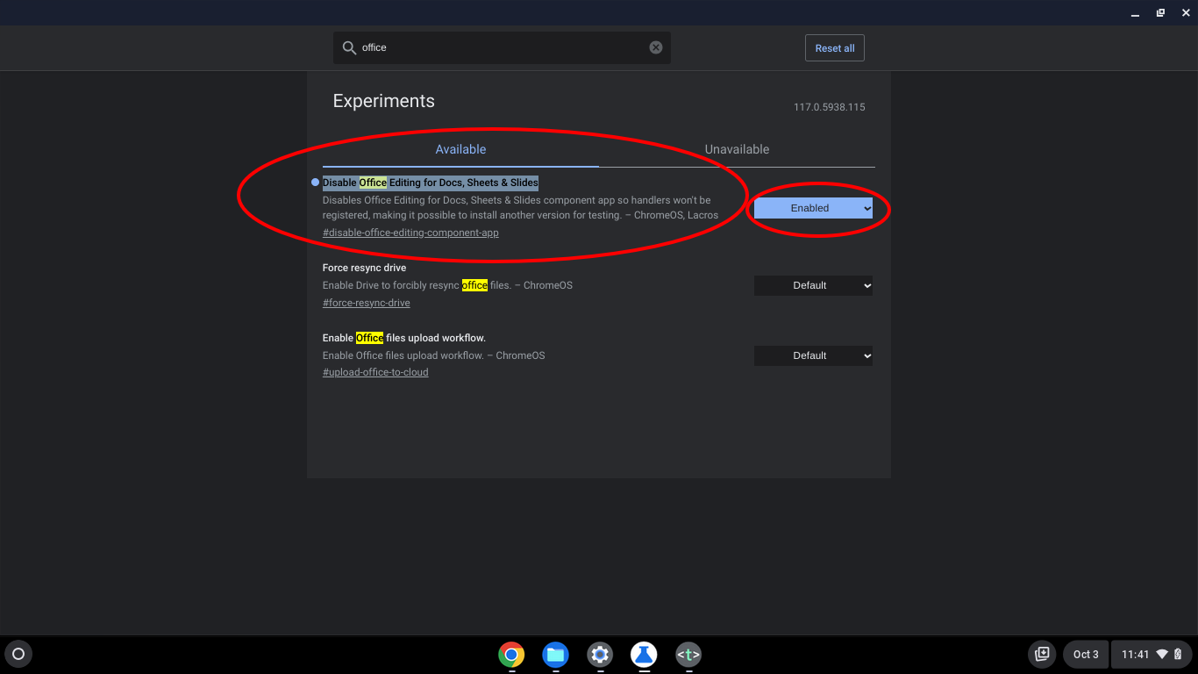The width and height of the screenshot is (1198, 674).
Task: Expand the Force resync drive Default dropdown
Action: 813,285
